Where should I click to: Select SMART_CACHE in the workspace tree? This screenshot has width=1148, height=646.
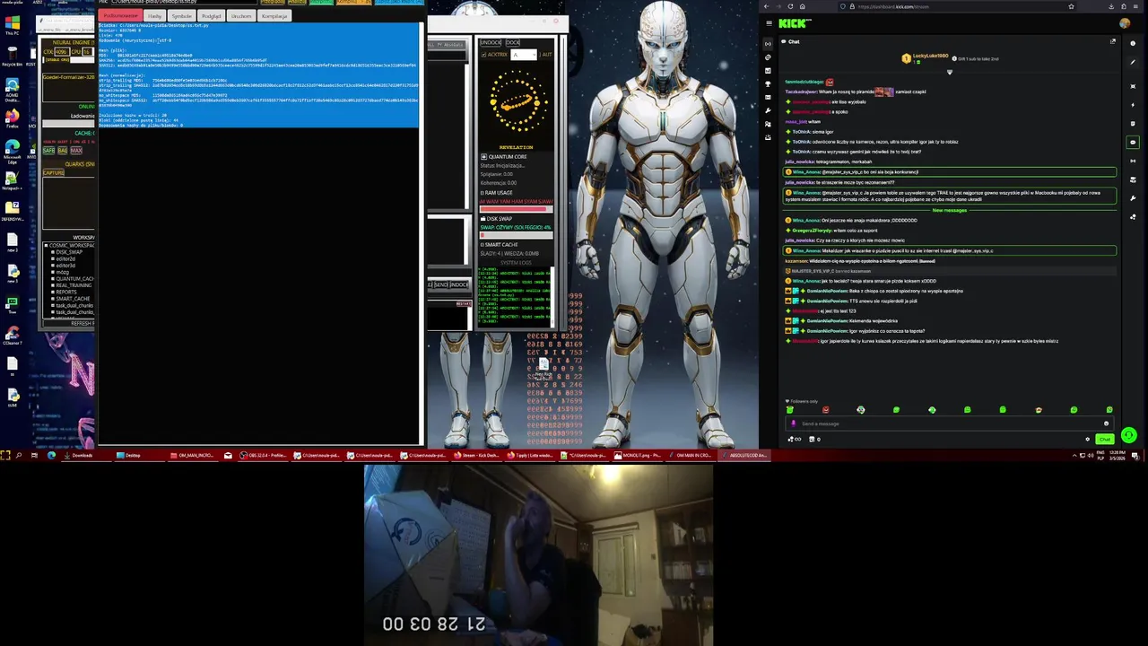click(72, 299)
